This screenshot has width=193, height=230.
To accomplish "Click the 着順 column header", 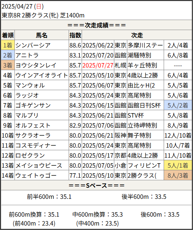I will pos(8,35).
